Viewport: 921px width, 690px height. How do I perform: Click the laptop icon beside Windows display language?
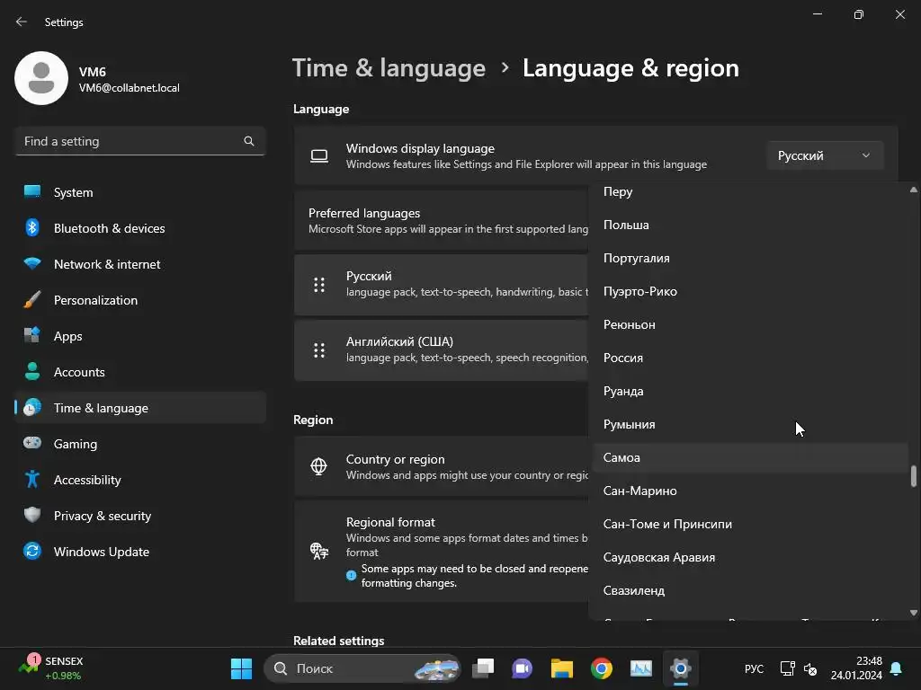tap(319, 156)
